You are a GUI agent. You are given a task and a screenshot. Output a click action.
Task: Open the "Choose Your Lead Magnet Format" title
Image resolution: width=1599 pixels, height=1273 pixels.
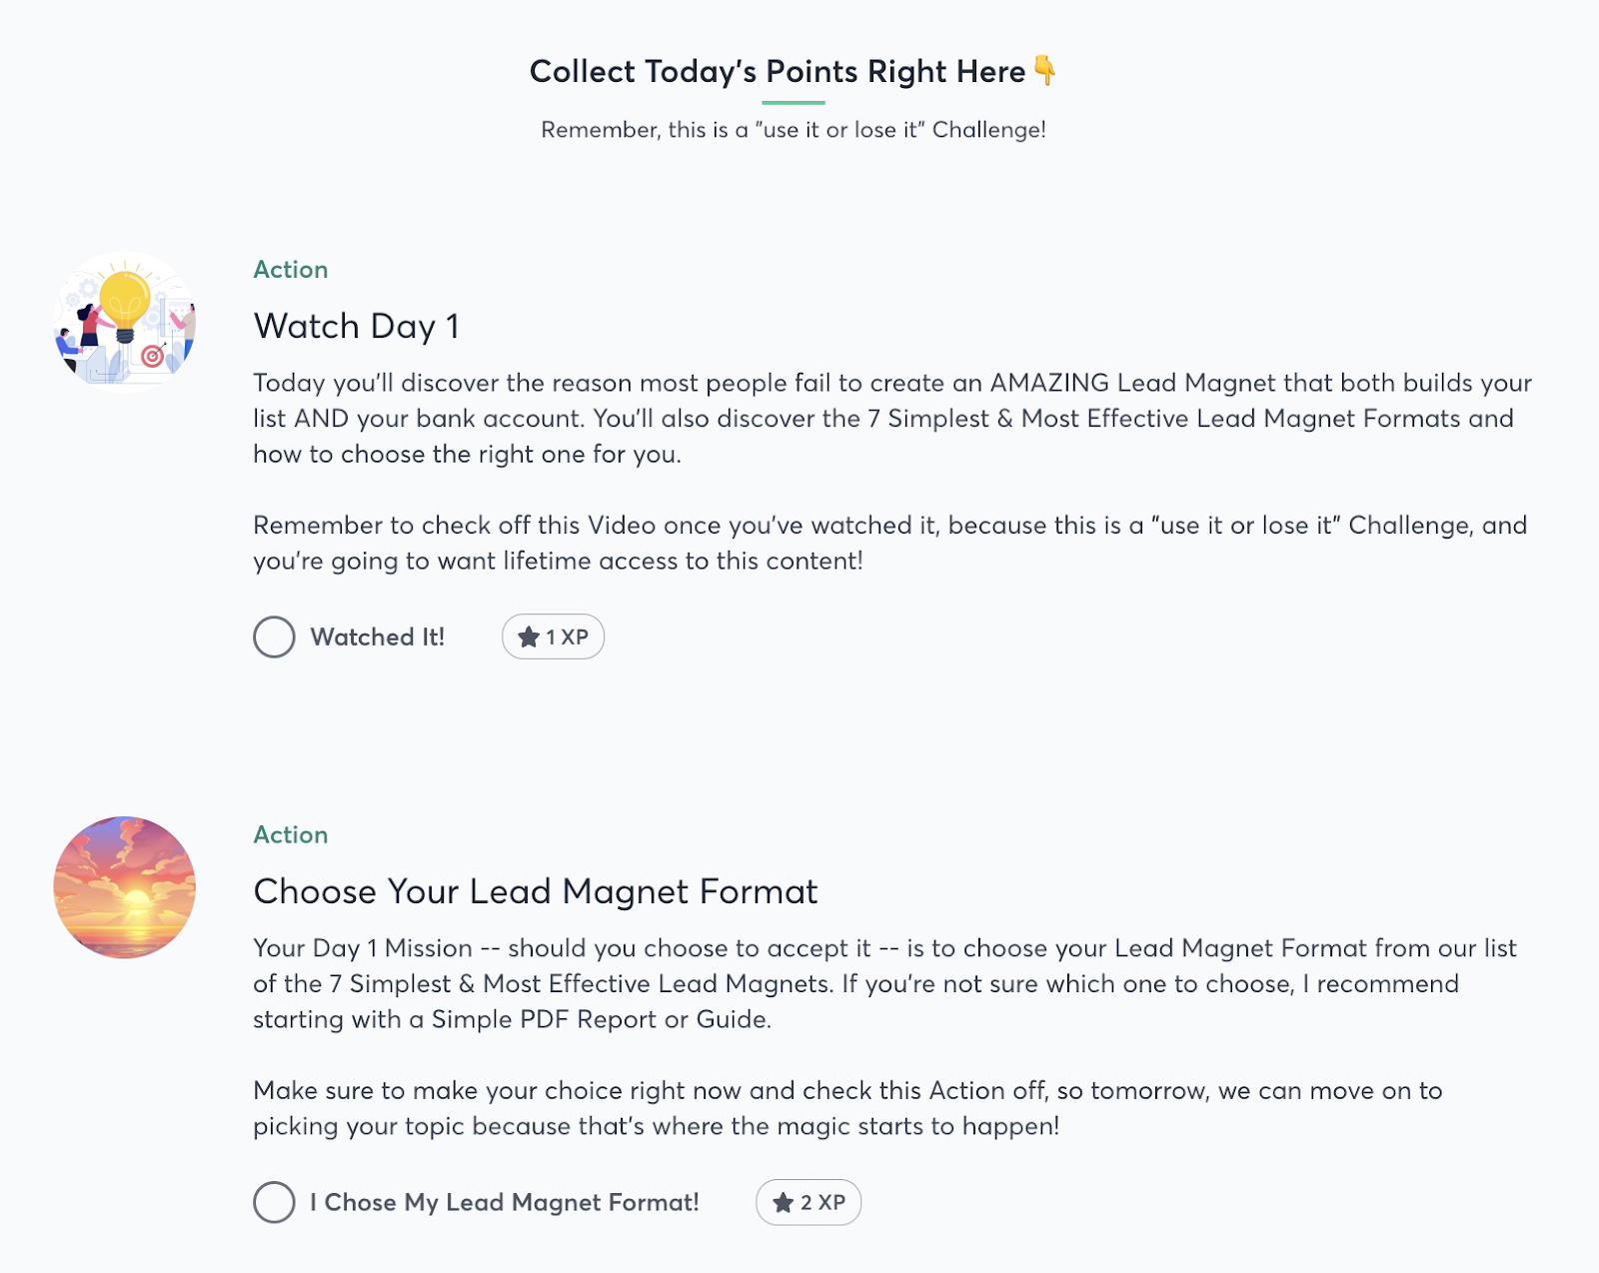536,891
